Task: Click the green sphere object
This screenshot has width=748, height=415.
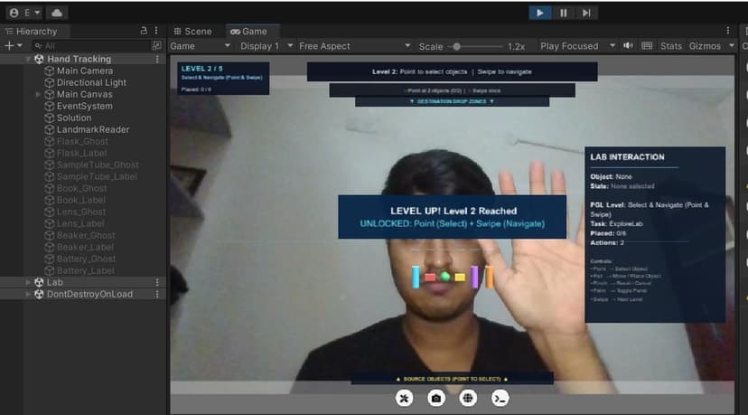Action: [x=445, y=276]
